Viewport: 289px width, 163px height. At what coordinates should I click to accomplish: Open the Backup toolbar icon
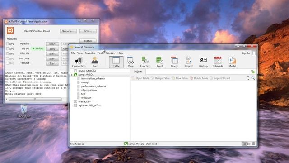203,62
